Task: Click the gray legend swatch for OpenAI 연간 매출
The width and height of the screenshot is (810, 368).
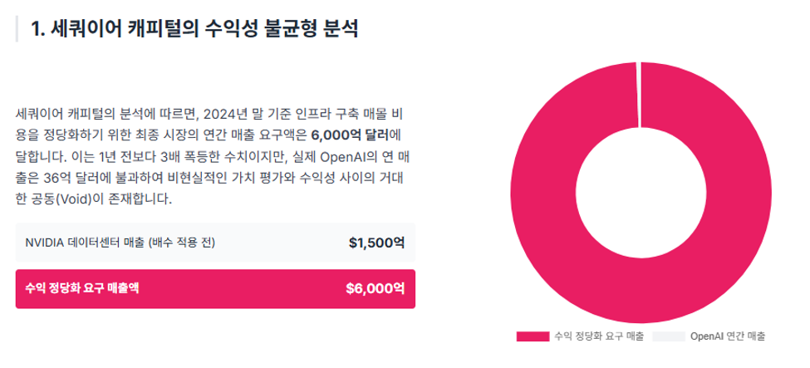Action: tap(669, 336)
